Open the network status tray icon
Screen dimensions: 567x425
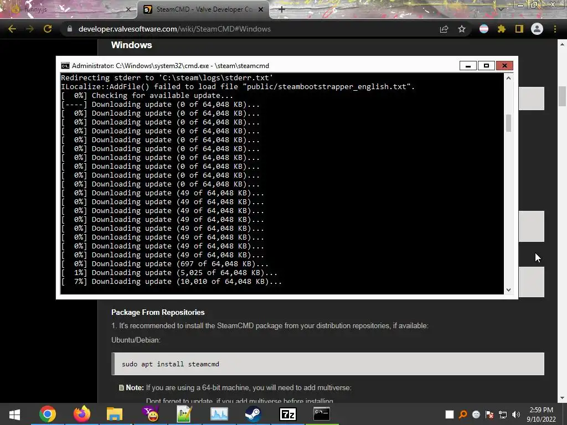tap(503, 414)
